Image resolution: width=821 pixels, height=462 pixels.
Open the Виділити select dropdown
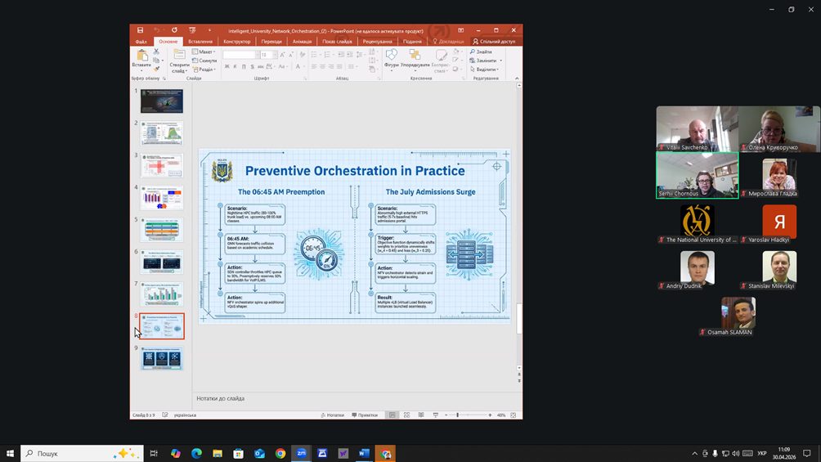[484, 70]
